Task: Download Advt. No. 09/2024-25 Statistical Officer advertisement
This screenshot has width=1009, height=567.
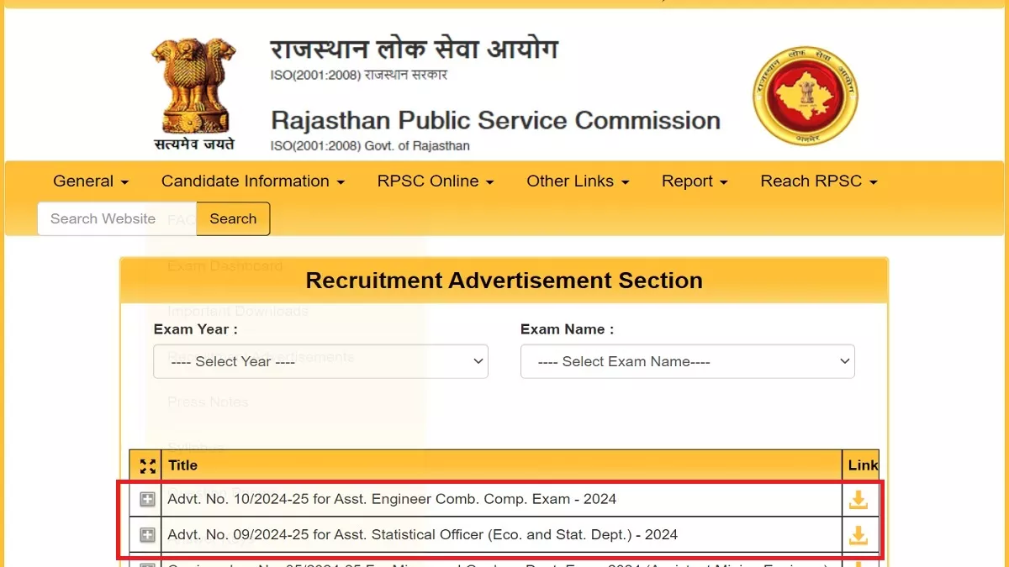Action: tap(858, 535)
